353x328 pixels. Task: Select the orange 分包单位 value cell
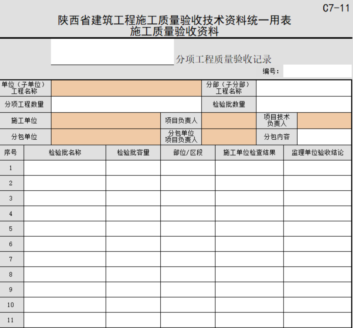tap(106, 137)
